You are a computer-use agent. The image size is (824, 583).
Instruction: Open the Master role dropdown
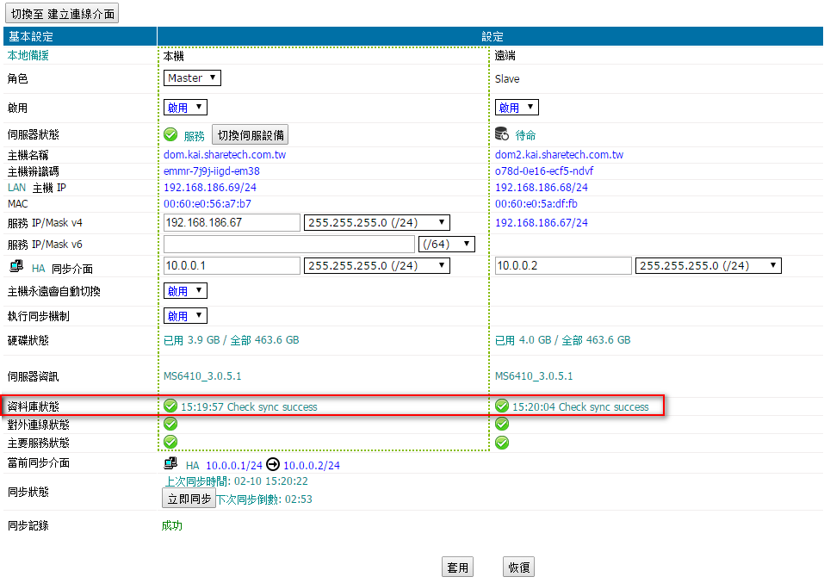[x=192, y=78]
